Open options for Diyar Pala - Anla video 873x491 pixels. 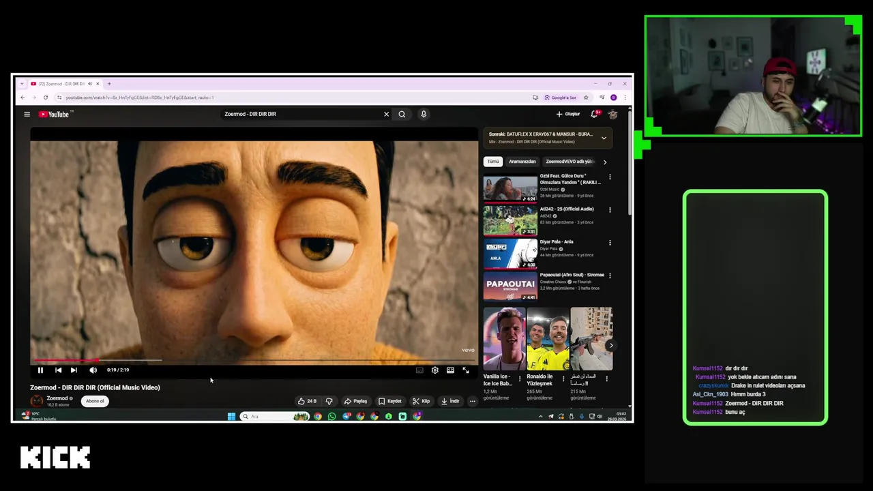point(610,243)
